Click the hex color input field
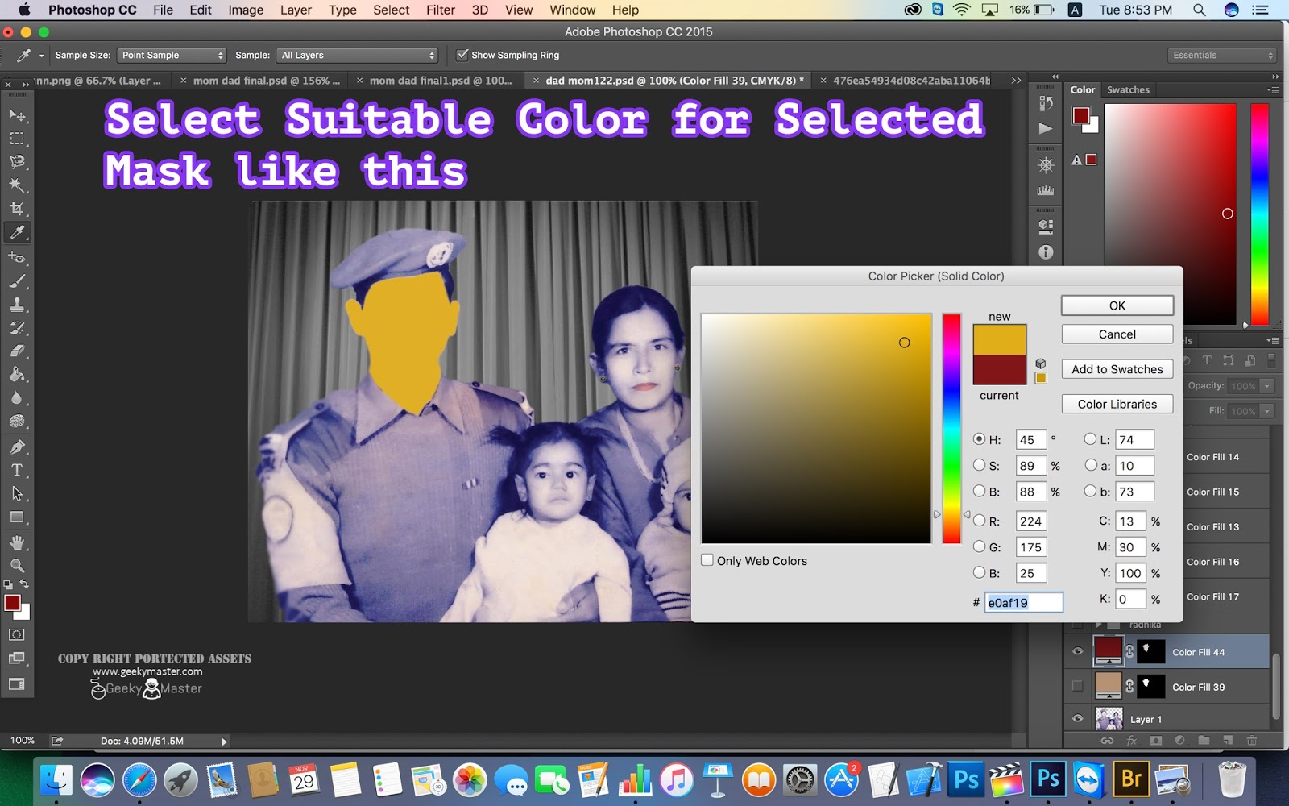 pyautogui.click(x=1024, y=602)
